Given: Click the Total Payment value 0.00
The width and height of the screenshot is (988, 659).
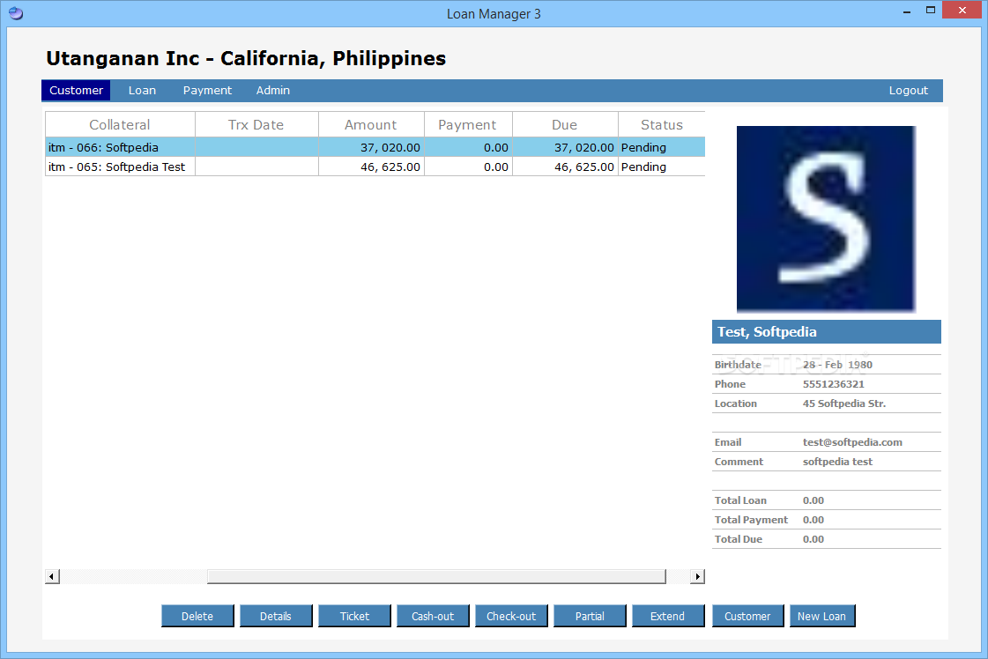Looking at the screenshot, I should tap(813, 520).
